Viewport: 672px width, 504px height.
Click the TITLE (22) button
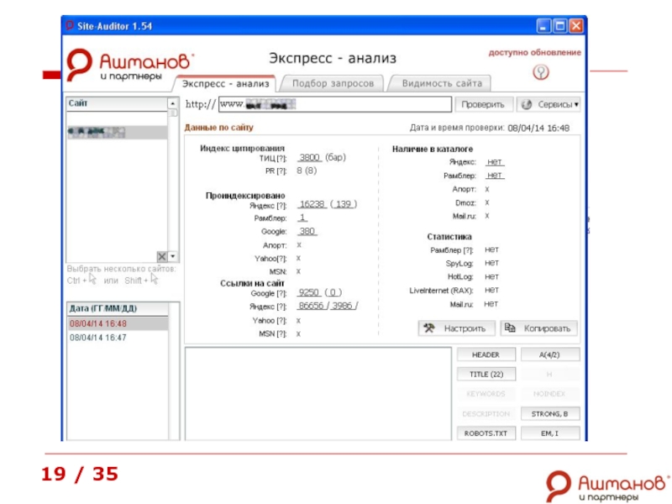point(486,374)
